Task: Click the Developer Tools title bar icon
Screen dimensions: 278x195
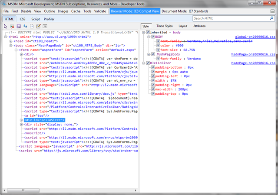Action: click(x=4, y=4)
